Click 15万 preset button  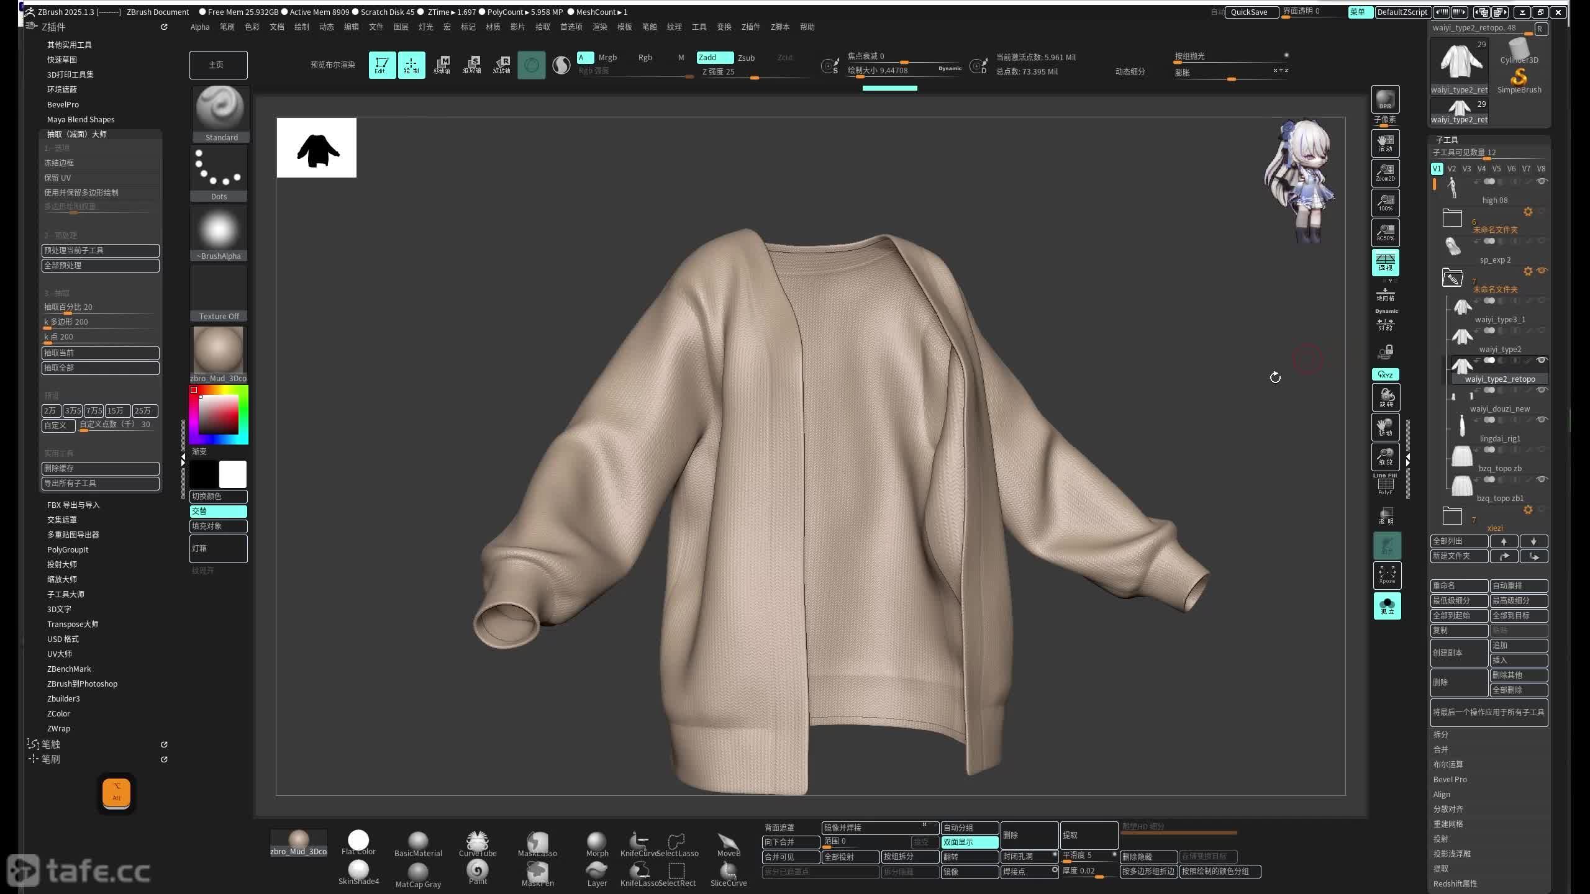(x=117, y=410)
